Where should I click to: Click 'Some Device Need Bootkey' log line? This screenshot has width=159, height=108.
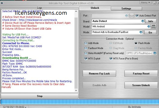point(20,26)
